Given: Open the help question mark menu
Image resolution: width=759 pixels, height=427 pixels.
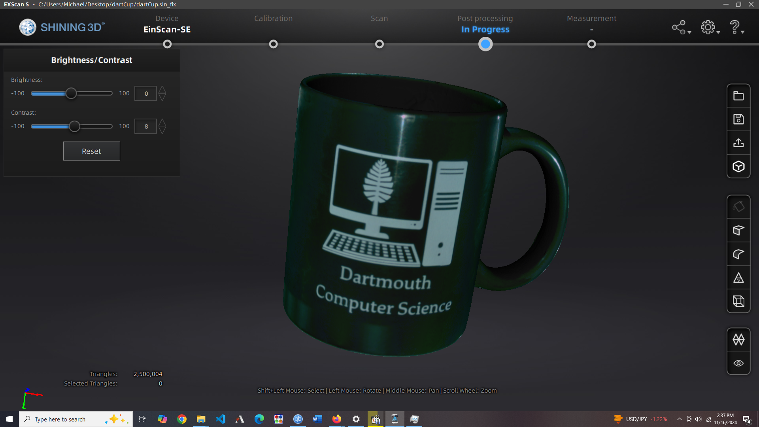Looking at the screenshot, I should coord(736,27).
